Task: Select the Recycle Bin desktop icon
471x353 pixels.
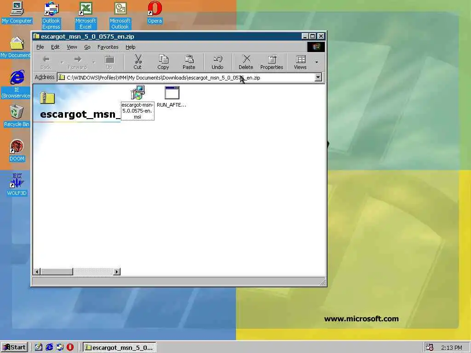Action: pyautogui.click(x=17, y=116)
